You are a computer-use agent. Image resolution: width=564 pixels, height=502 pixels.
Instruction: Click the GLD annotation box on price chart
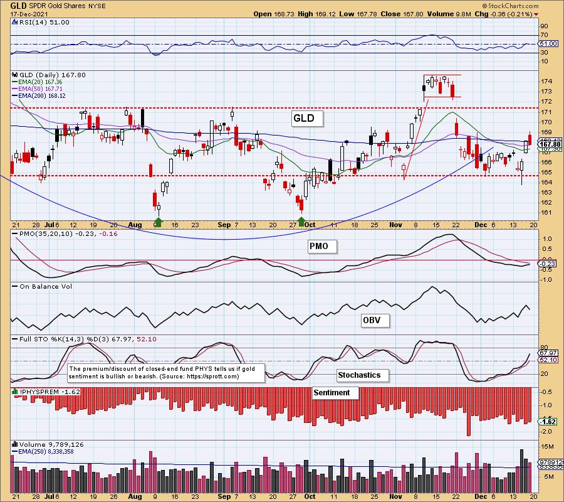click(x=307, y=118)
